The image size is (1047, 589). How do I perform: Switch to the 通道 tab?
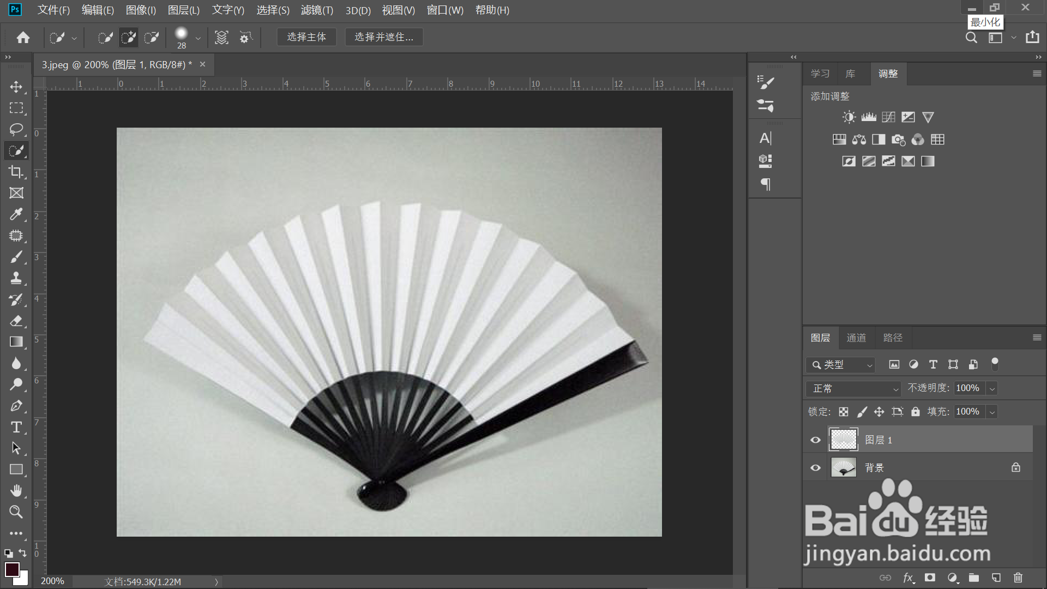point(856,338)
